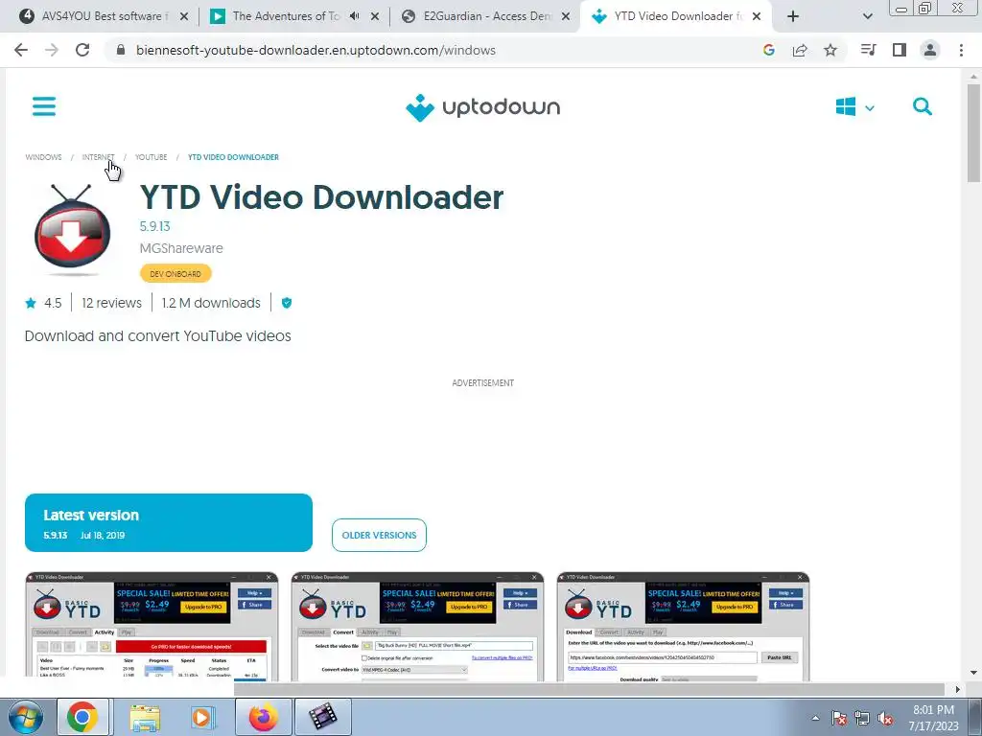Click the YTD VIDEO DOWNLOADER breadcrumb
Screen dimensions: 982x736
coord(233,157)
